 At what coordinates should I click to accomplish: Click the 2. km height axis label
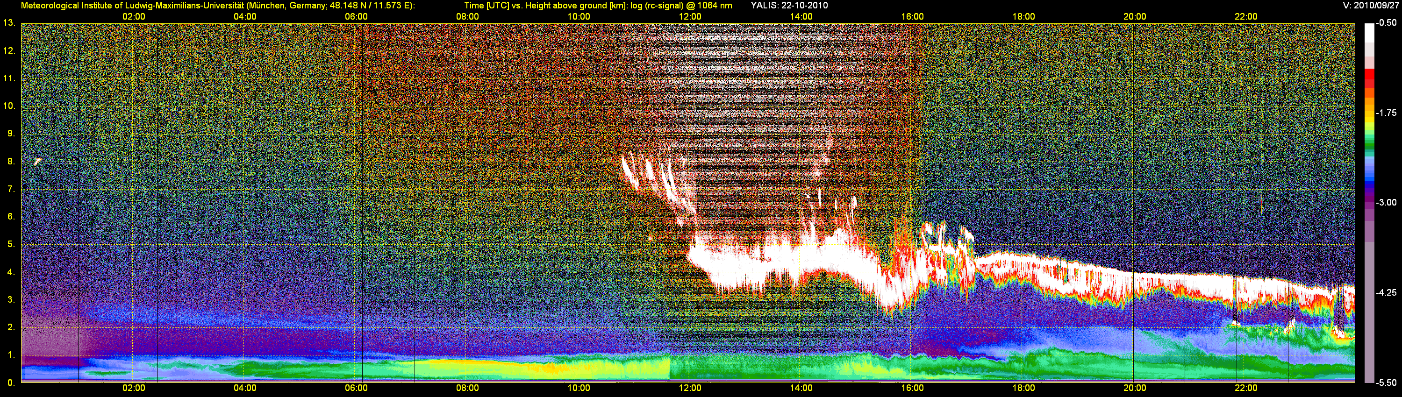pos(11,327)
